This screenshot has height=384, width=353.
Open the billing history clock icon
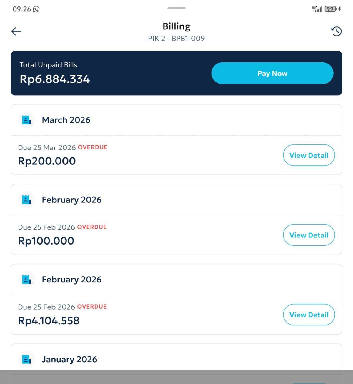pyautogui.click(x=337, y=31)
